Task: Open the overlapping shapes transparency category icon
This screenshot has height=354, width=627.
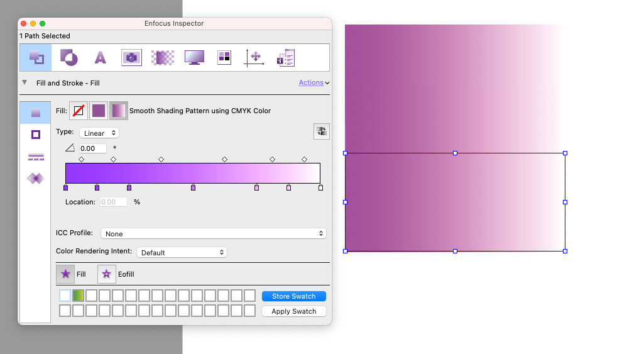Action: (x=68, y=58)
